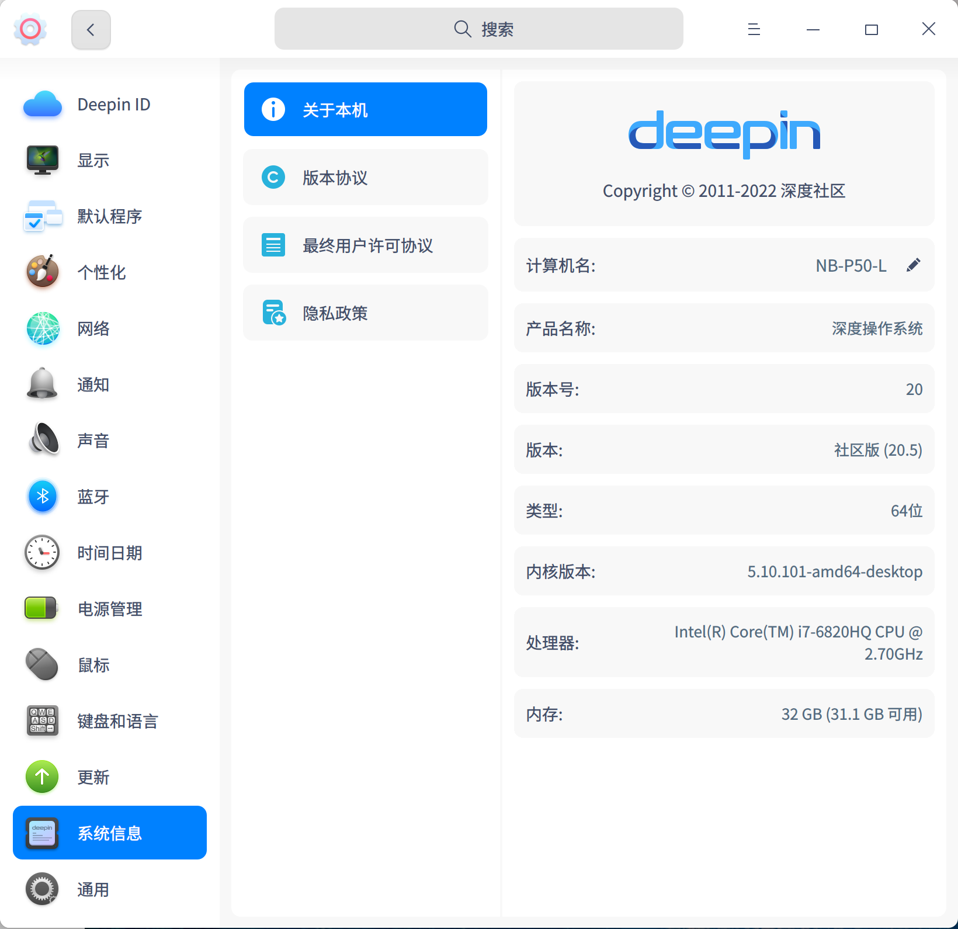
Task: Open 默认程序 (Default Apps) settings
Action: [x=42, y=216]
